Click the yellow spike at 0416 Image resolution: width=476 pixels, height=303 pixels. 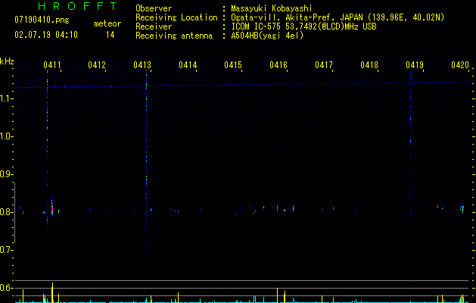[x=277, y=295]
